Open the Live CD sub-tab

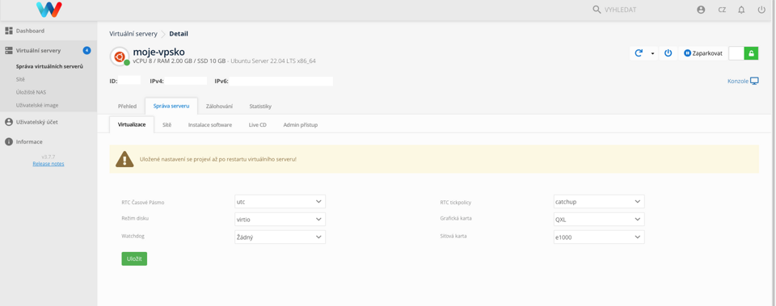tap(257, 125)
